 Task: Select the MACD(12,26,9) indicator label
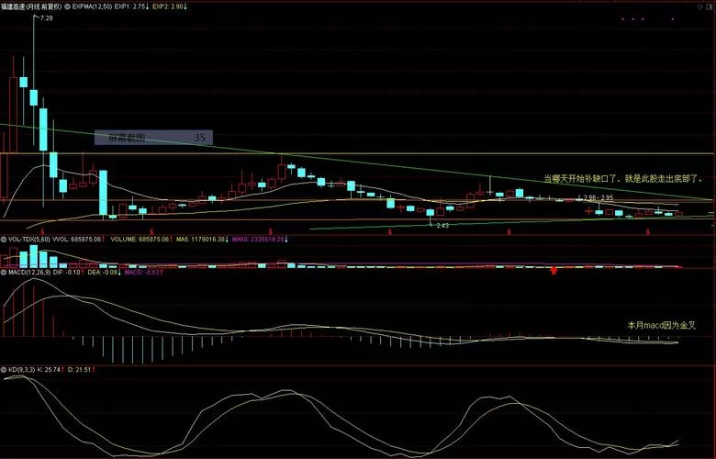29,273
